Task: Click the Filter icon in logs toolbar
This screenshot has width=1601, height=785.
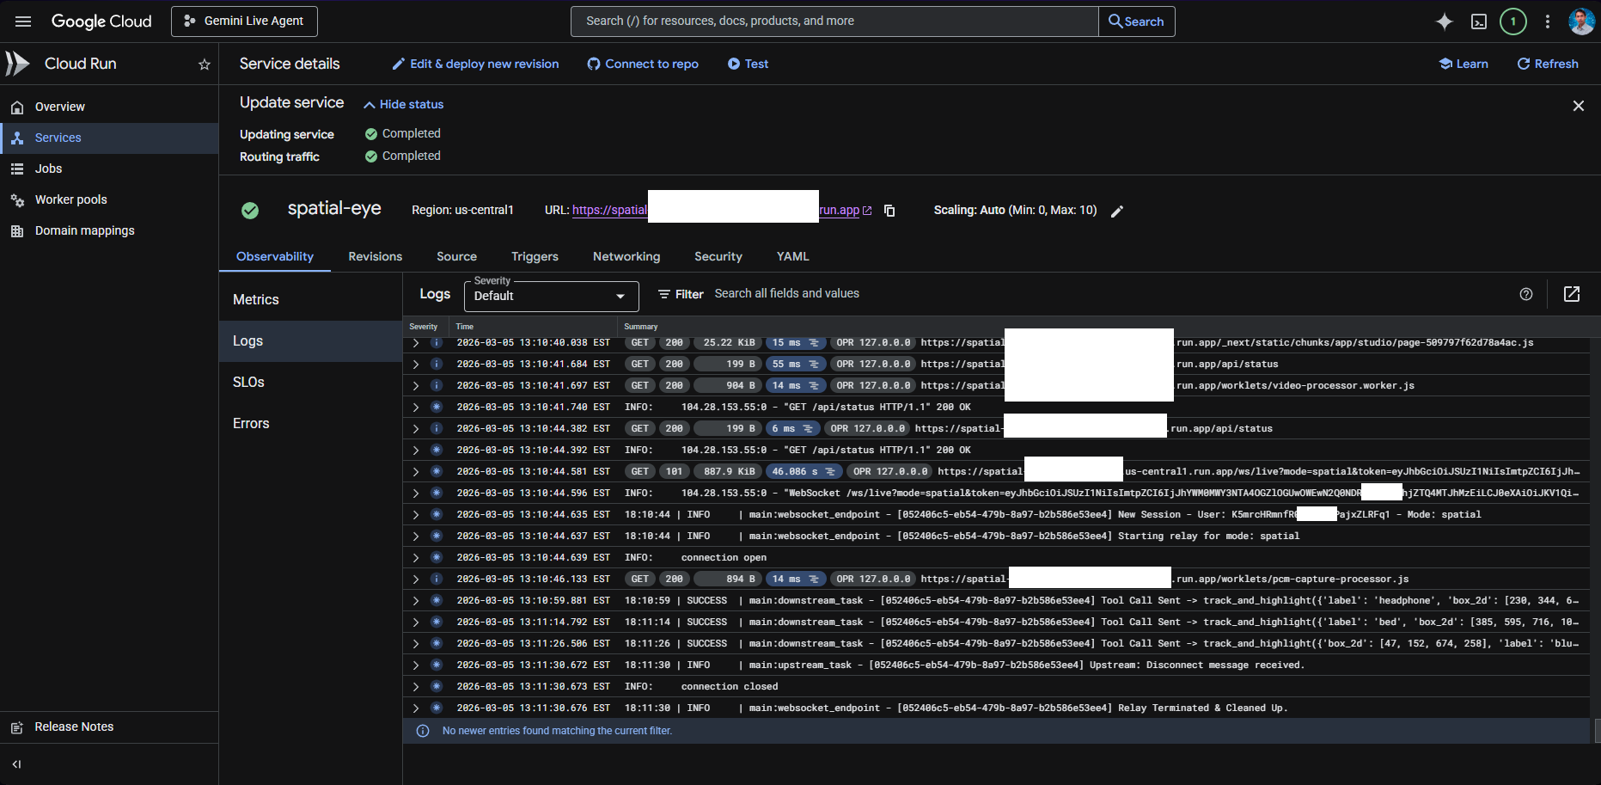Action: click(664, 294)
